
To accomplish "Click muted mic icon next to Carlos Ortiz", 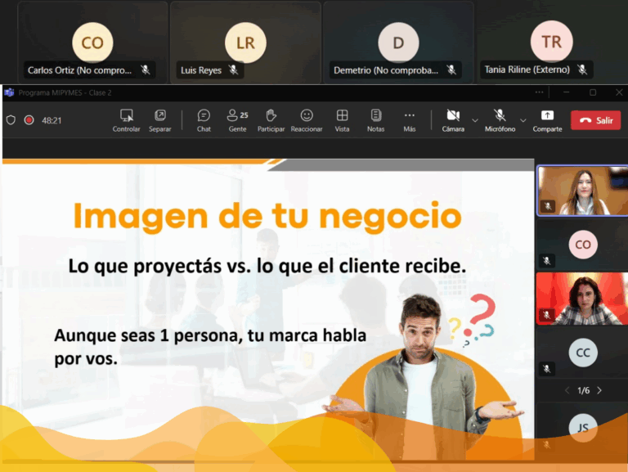I will 146,70.
